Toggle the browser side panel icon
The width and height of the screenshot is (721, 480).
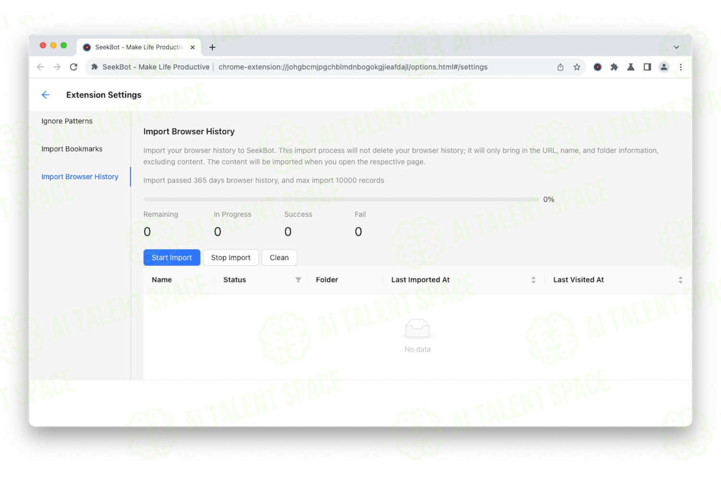647,67
